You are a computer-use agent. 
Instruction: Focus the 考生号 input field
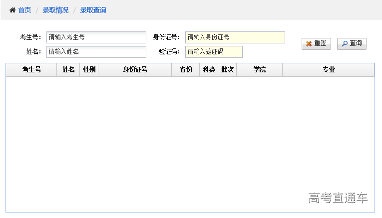coord(96,37)
